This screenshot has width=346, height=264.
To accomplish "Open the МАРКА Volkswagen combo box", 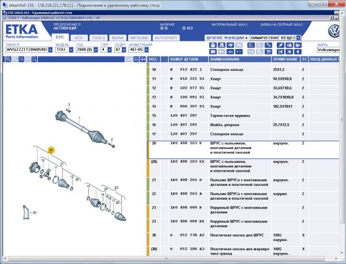I will pyautogui.click(x=328, y=50).
